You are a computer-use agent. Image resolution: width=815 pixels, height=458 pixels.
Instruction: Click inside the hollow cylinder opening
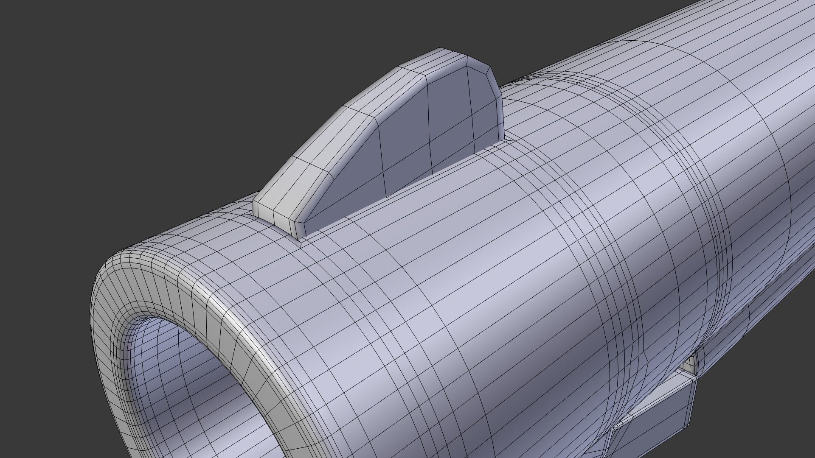[187, 382]
